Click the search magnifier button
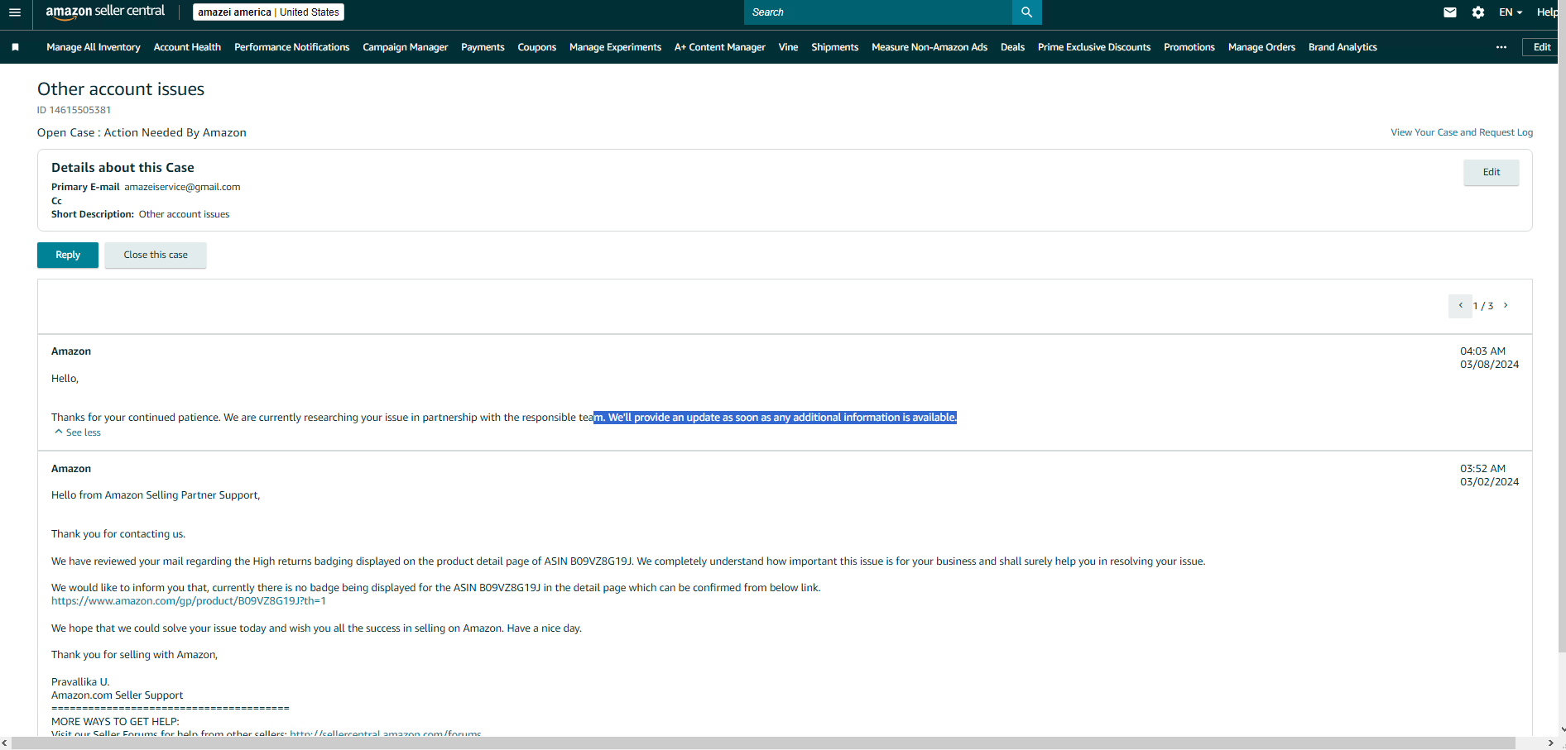 click(x=1026, y=12)
